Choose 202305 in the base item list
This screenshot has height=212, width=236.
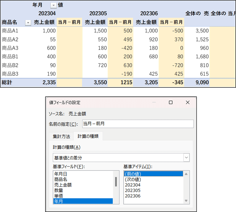pos(153,190)
